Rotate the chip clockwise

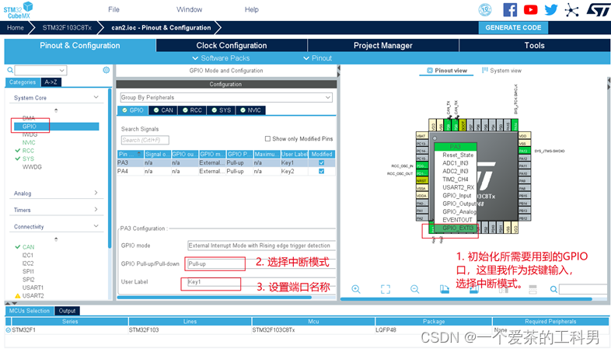click(x=444, y=289)
